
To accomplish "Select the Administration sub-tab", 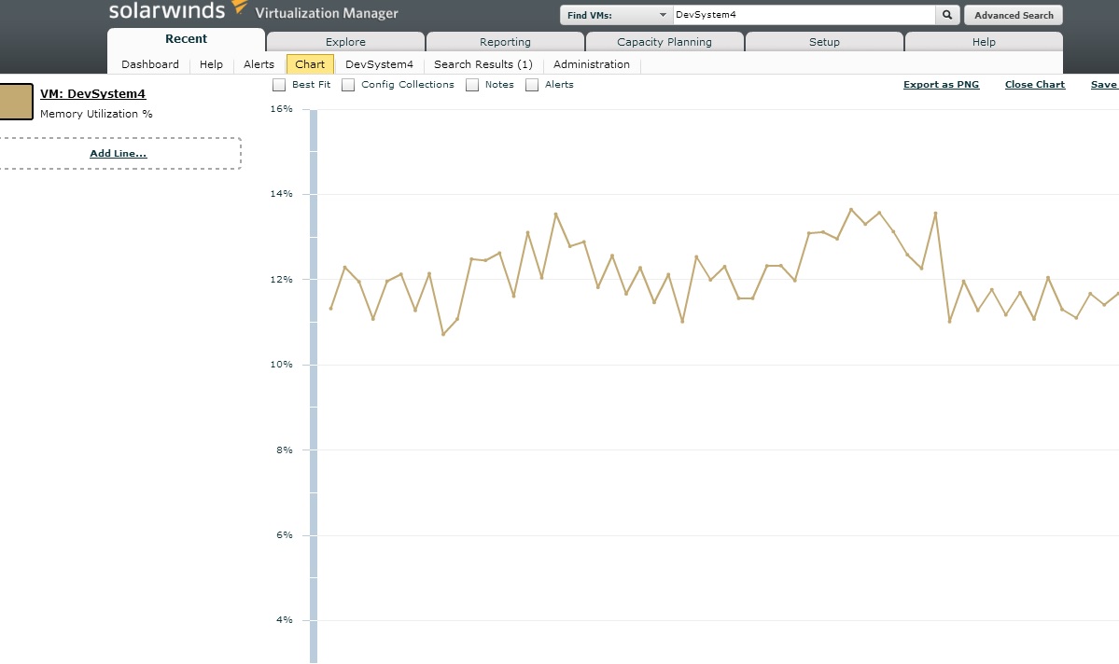I will tap(592, 64).
